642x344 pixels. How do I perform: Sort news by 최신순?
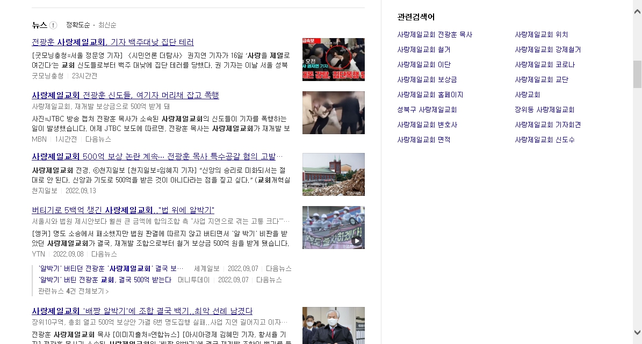pyautogui.click(x=107, y=25)
